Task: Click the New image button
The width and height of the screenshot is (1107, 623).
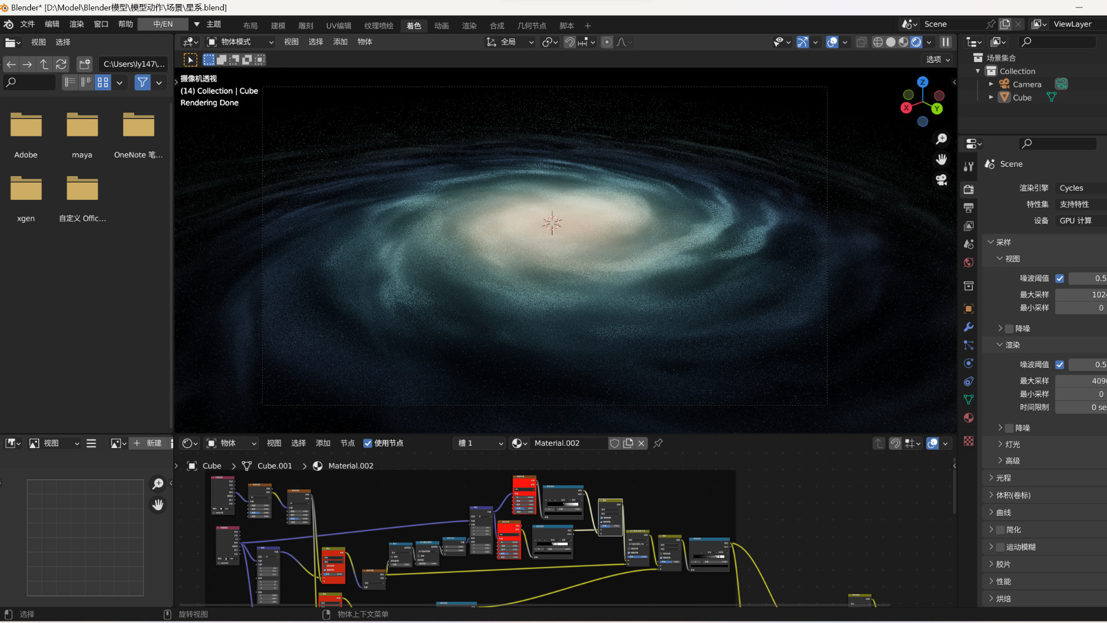Action: 148,443
